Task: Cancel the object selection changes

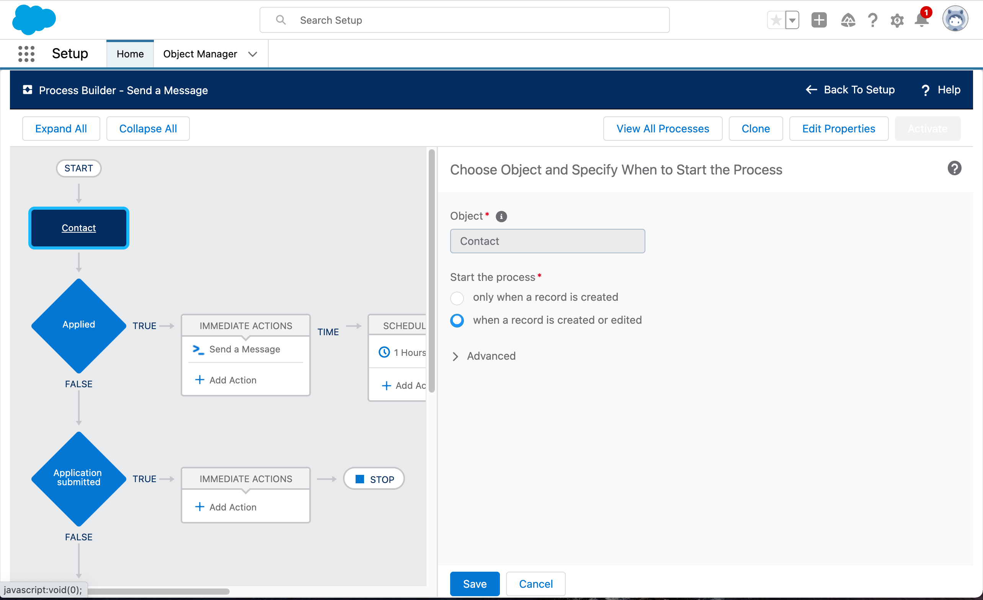Action: click(536, 584)
